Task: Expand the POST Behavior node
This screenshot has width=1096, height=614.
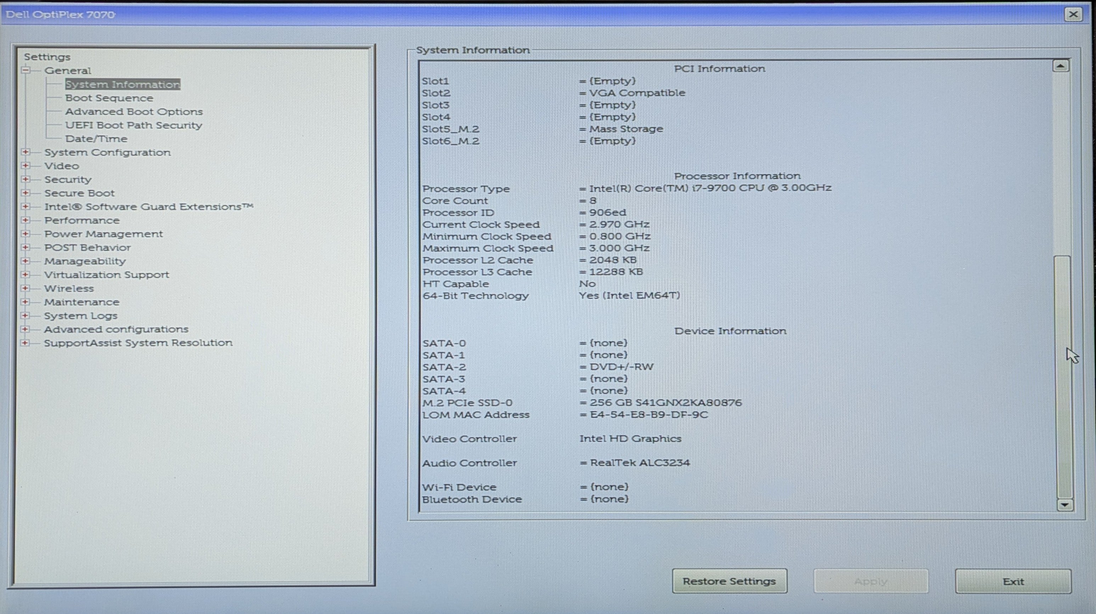Action: click(26, 247)
